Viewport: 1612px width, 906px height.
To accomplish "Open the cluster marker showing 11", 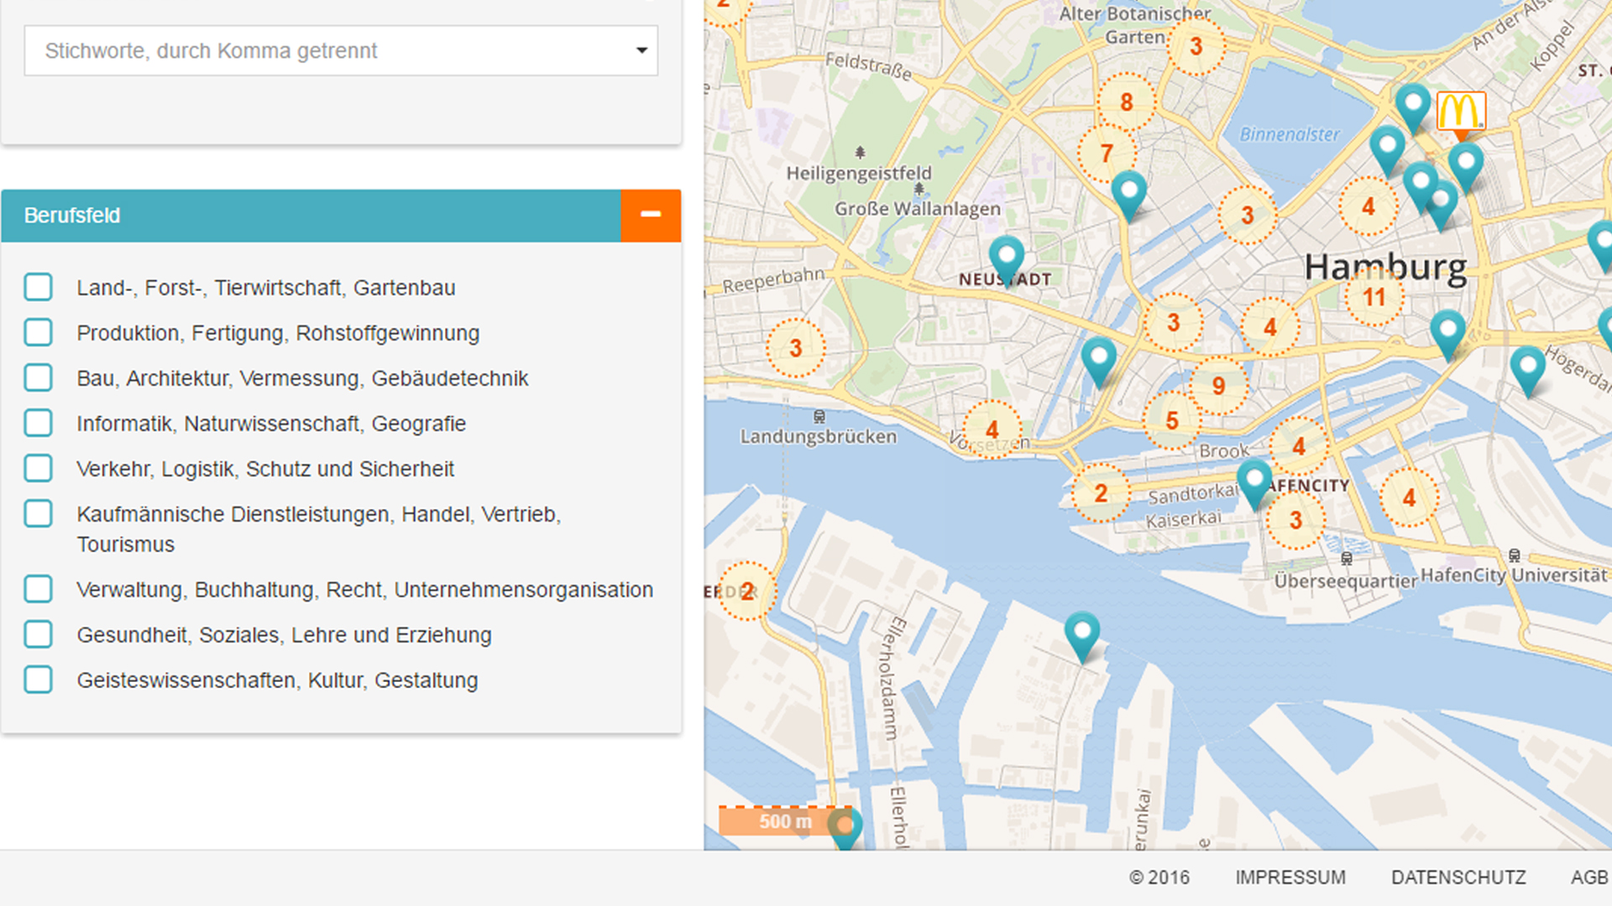I will (x=1374, y=297).
